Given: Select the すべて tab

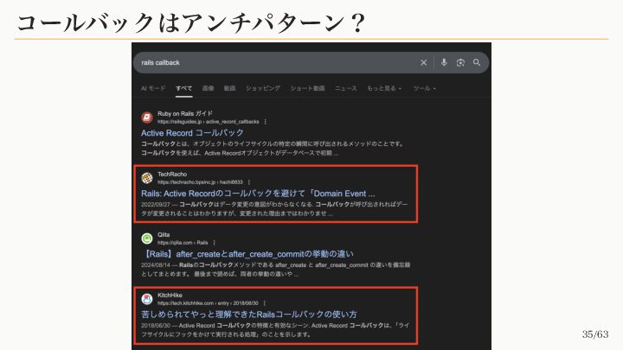Looking at the screenshot, I should [184, 88].
